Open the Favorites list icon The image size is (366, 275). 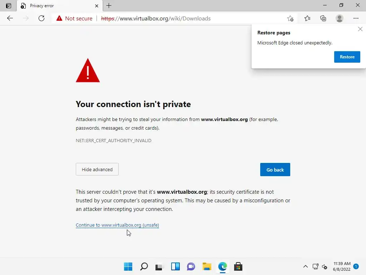pos(307,18)
